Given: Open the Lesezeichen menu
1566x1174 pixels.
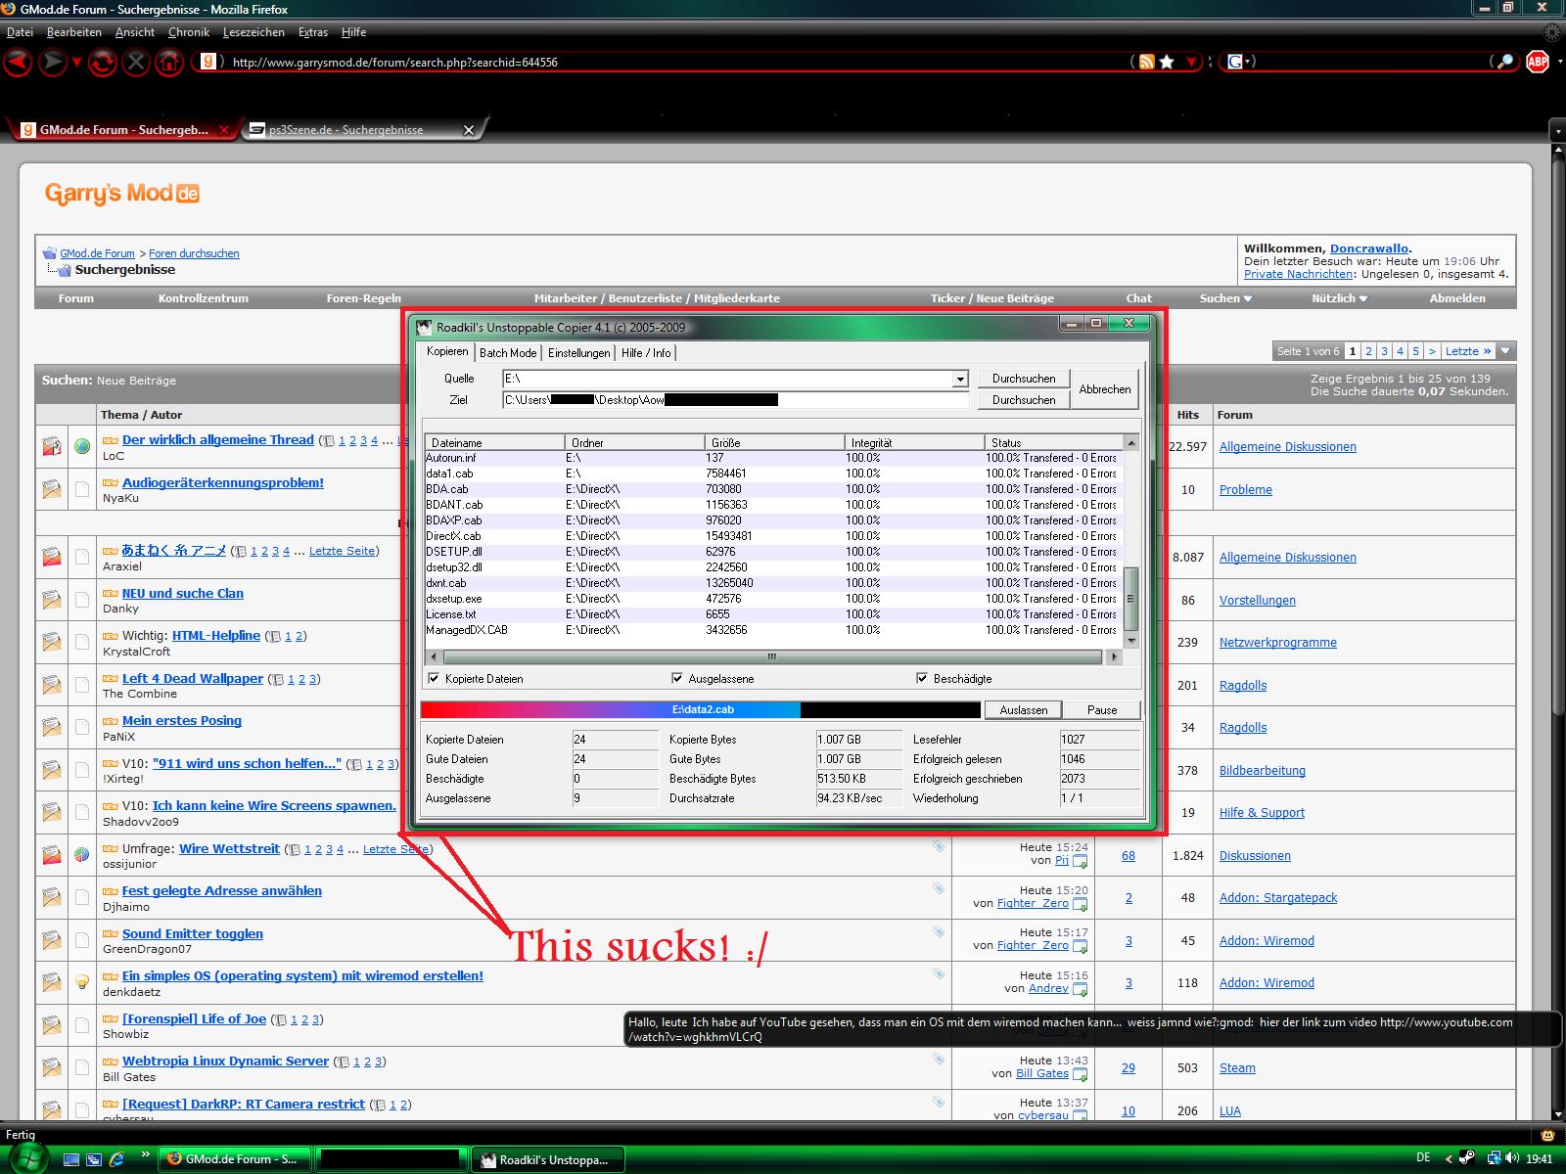Looking at the screenshot, I should point(253,32).
